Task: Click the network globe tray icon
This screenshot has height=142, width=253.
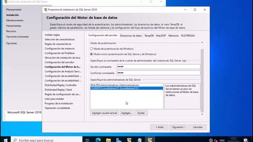Action: (211, 140)
